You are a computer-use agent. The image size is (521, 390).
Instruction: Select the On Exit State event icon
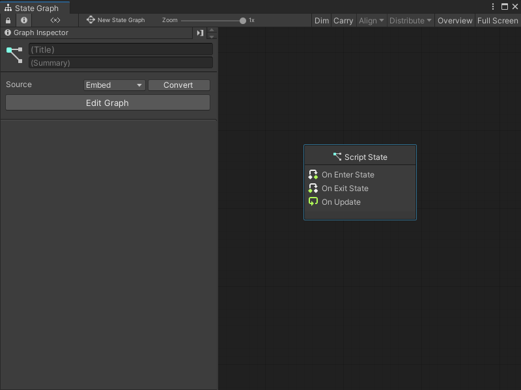click(313, 188)
